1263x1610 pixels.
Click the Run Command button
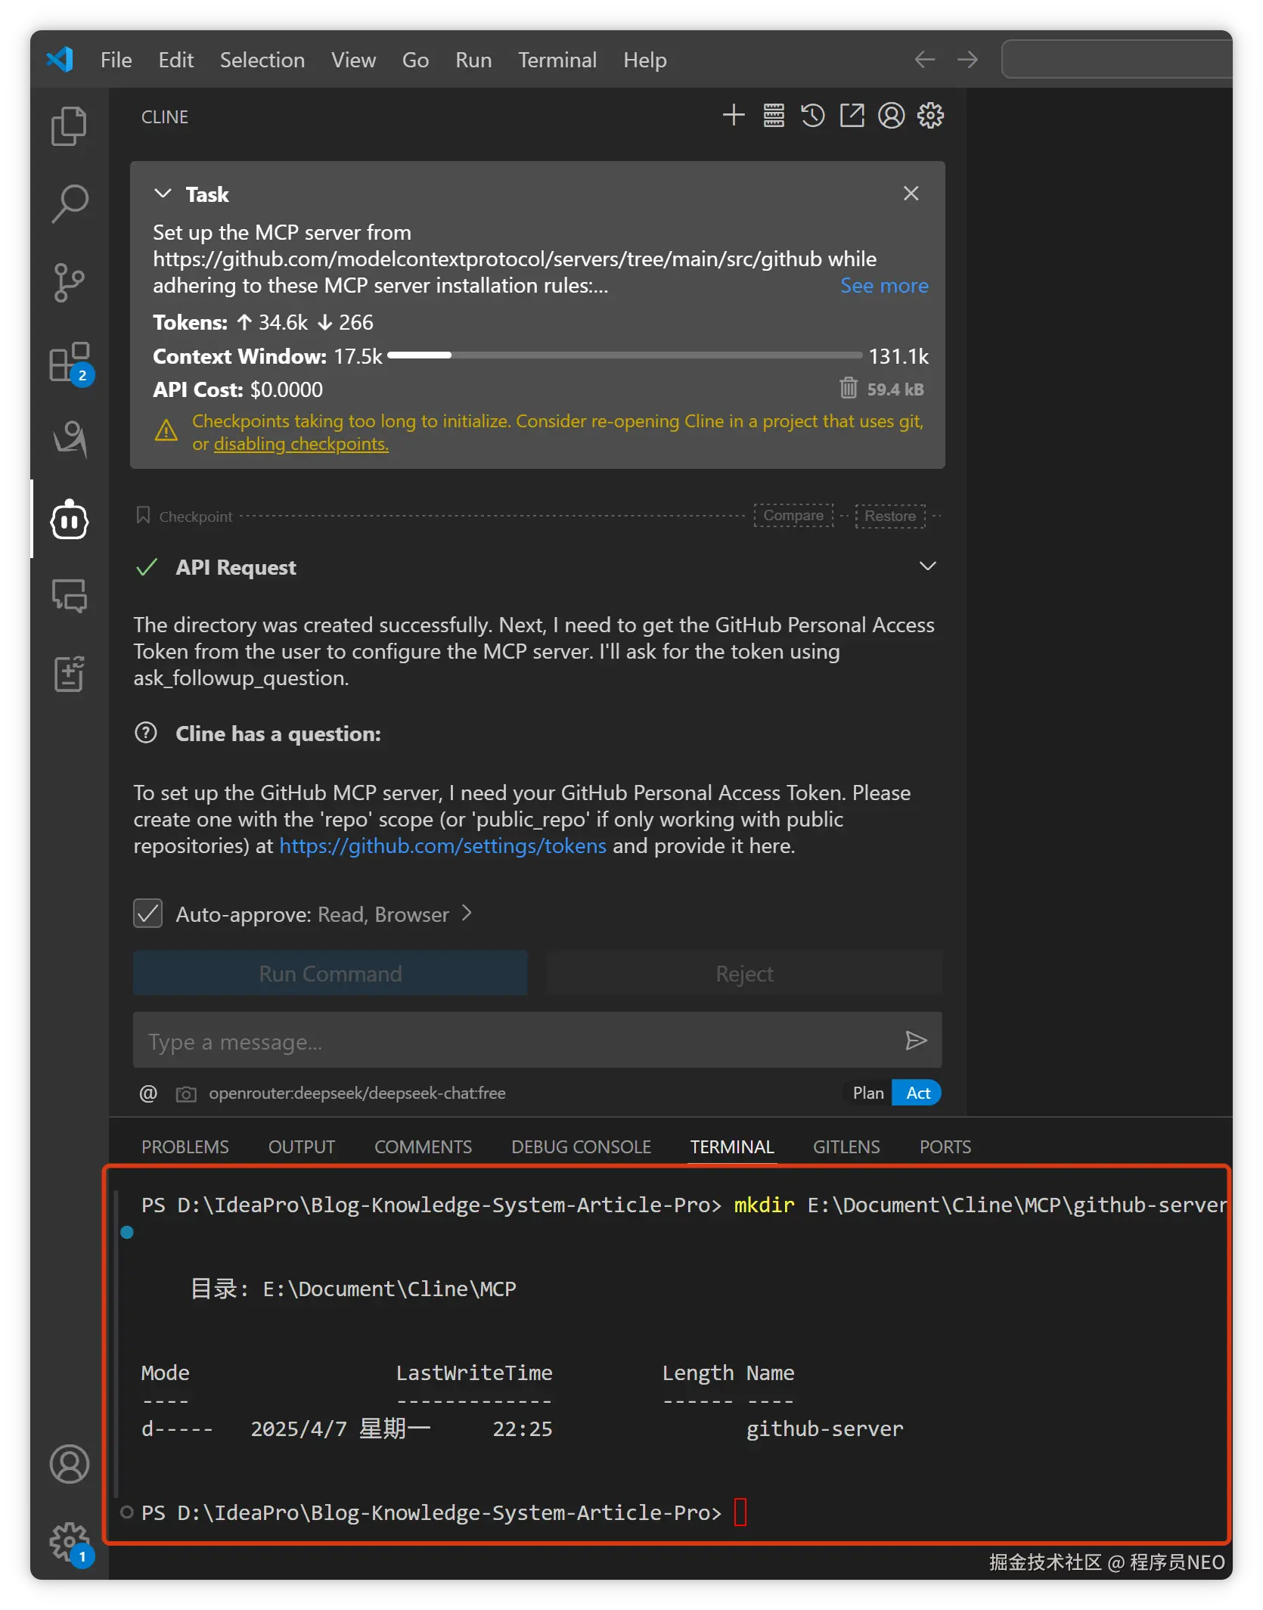click(x=330, y=973)
